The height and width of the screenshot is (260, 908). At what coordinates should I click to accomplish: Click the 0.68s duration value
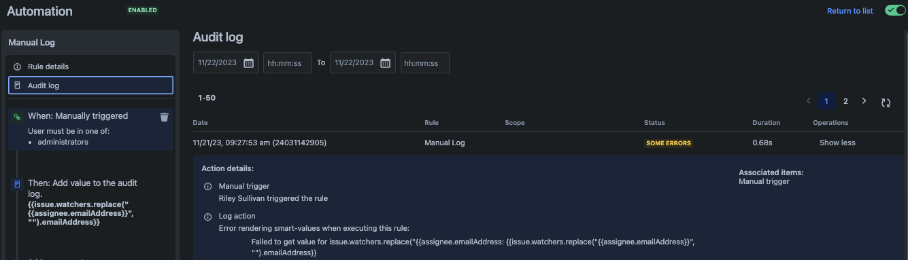point(762,143)
